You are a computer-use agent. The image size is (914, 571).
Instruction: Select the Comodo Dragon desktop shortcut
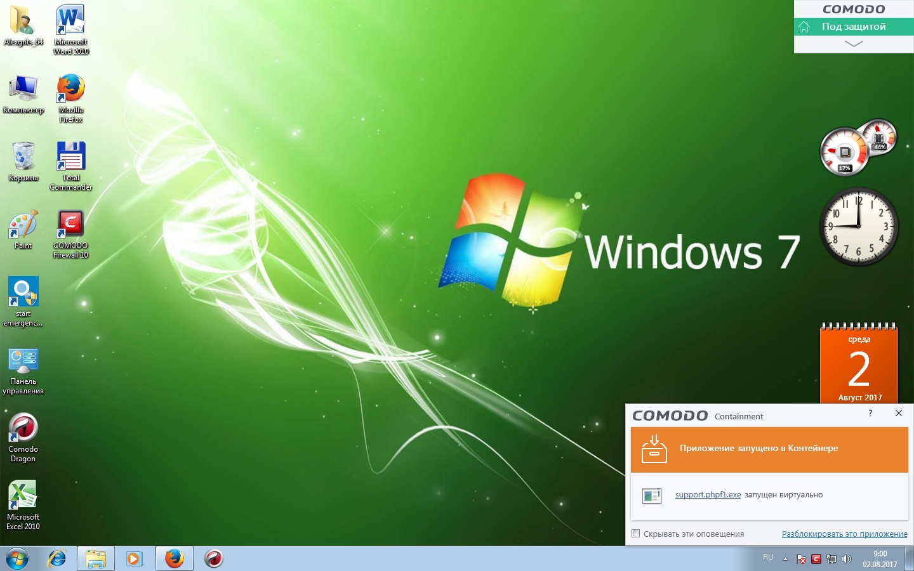coord(23,438)
